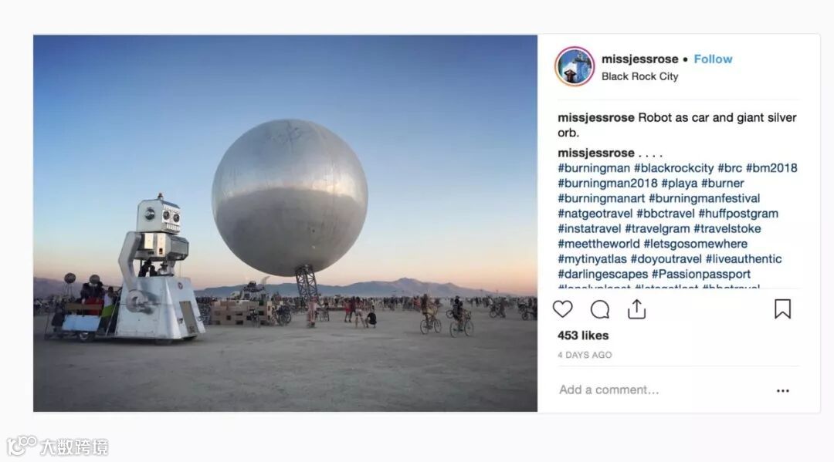Open the 4 DAYS AGO timestamp

click(585, 355)
